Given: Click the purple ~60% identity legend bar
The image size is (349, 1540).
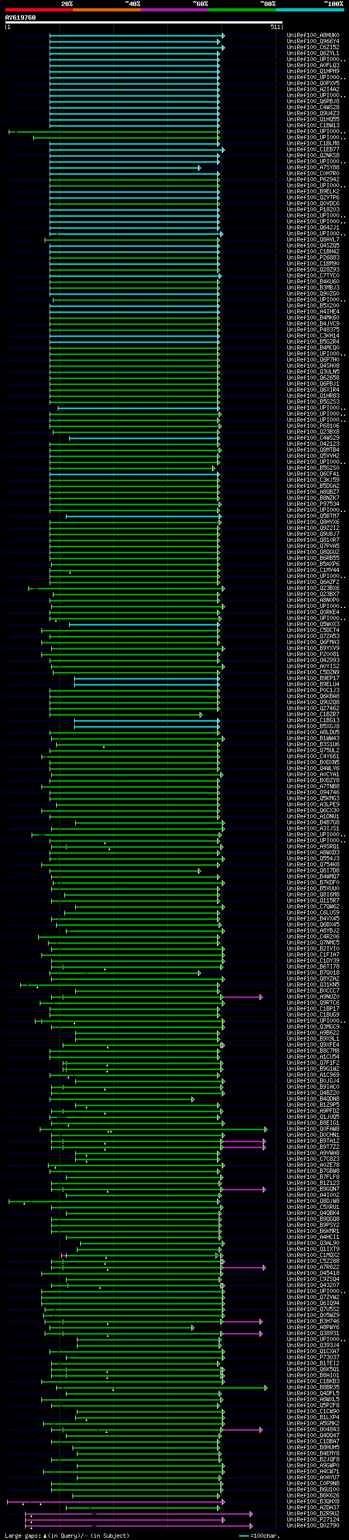Looking at the screenshot, I should coord(175,10).
